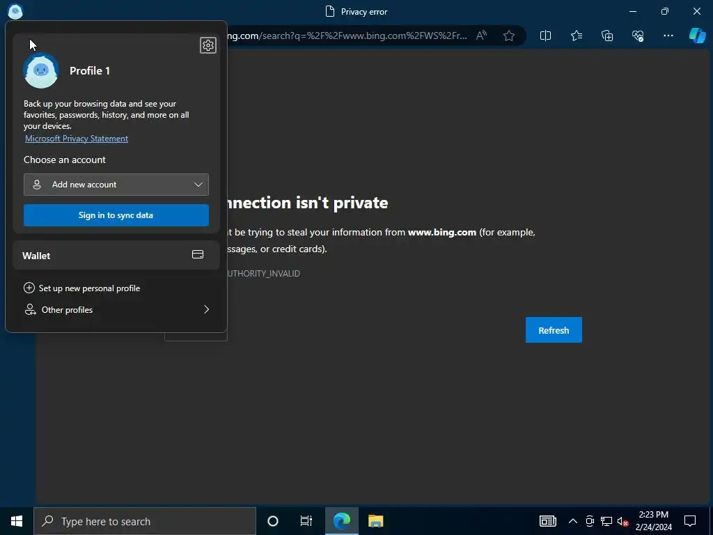Open Microsoft Privacy Statement link
Viewport: 713px width, 535px height.
point(77,139)
